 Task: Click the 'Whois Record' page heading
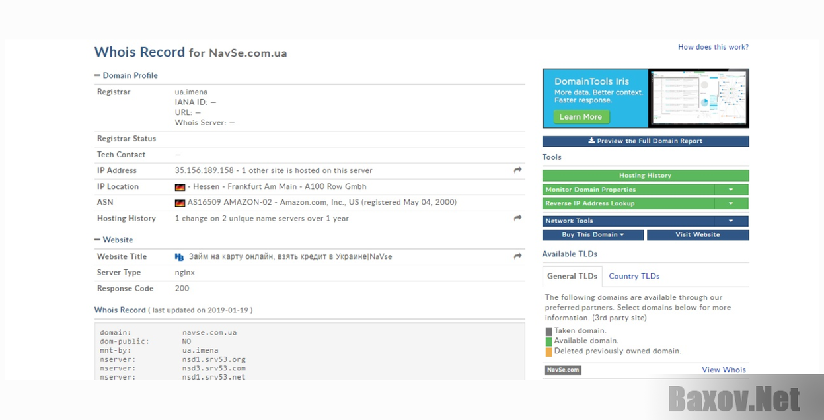[x=139, y=52]
